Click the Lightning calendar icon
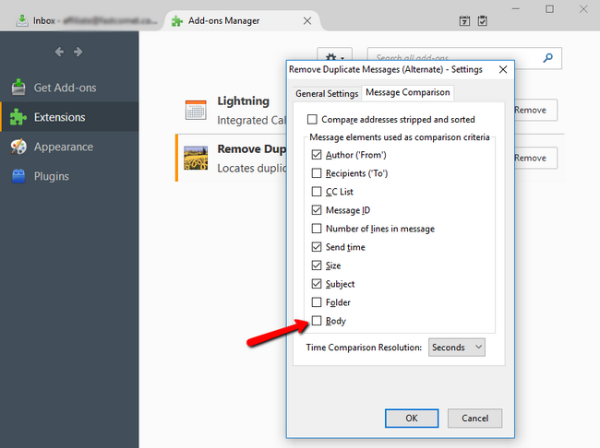Screen dimensions: 600x448 [x=196, y=110]
